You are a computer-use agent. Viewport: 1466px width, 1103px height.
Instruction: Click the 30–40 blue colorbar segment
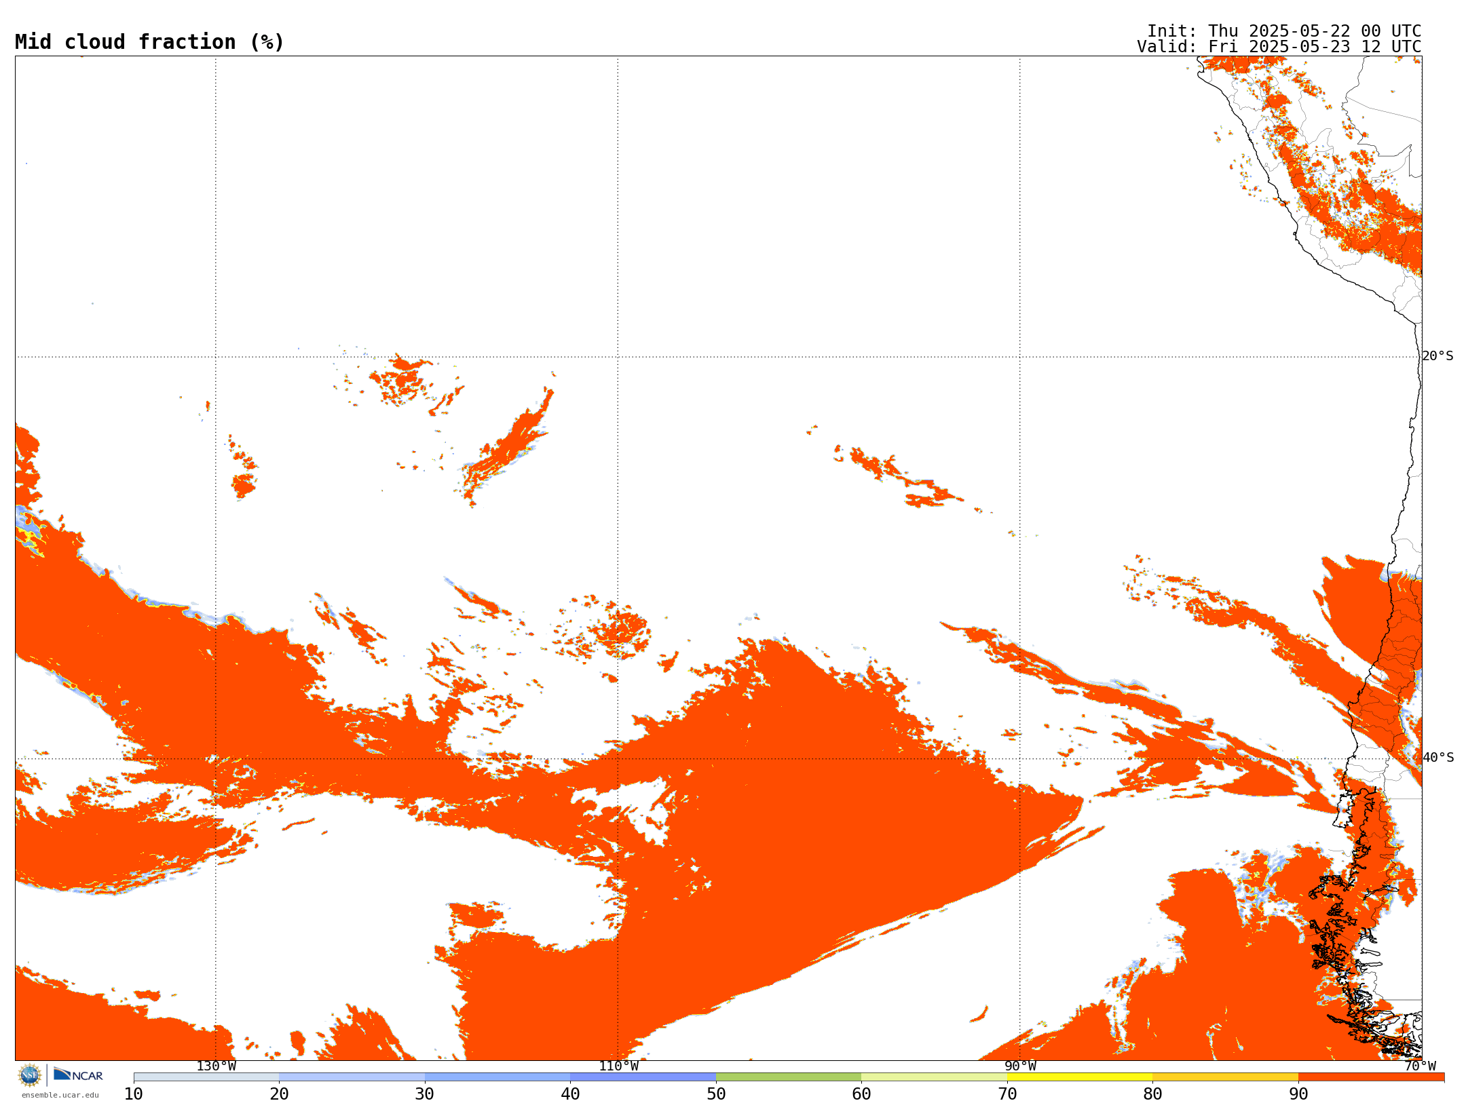click(497, 1077)
